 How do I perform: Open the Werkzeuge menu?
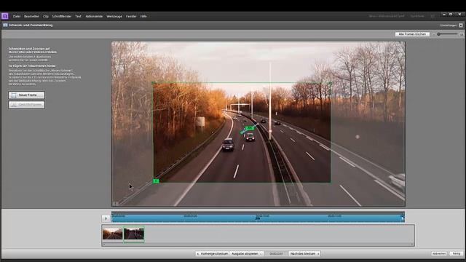[x=114, y=16]
